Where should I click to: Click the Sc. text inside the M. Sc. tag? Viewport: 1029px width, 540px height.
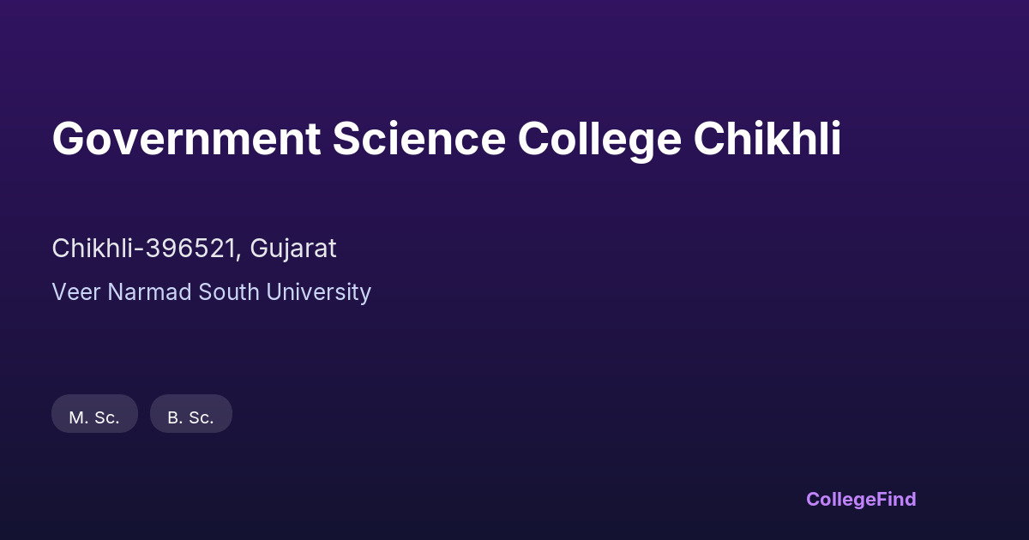click(x=107, y=417)
